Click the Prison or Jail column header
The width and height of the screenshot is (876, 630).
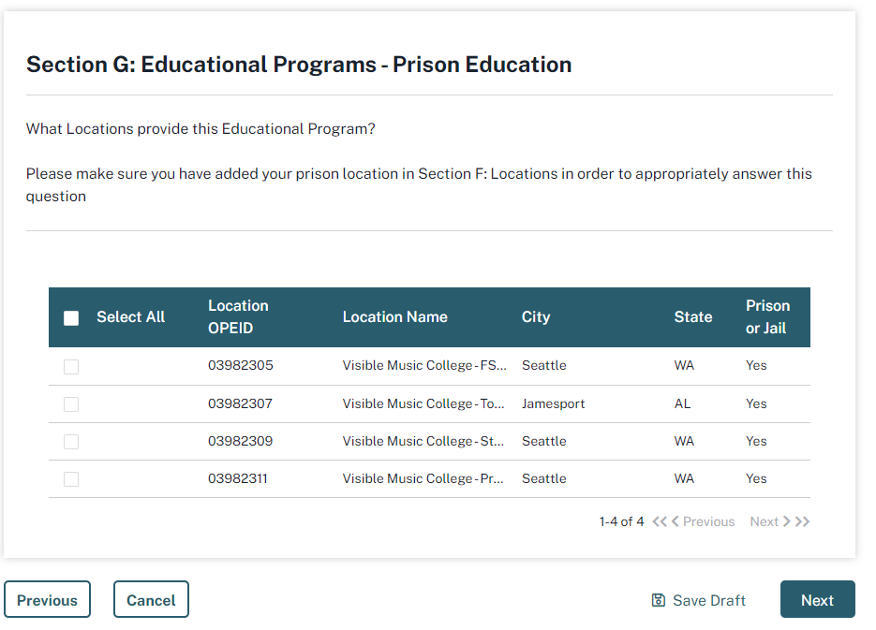767,317
